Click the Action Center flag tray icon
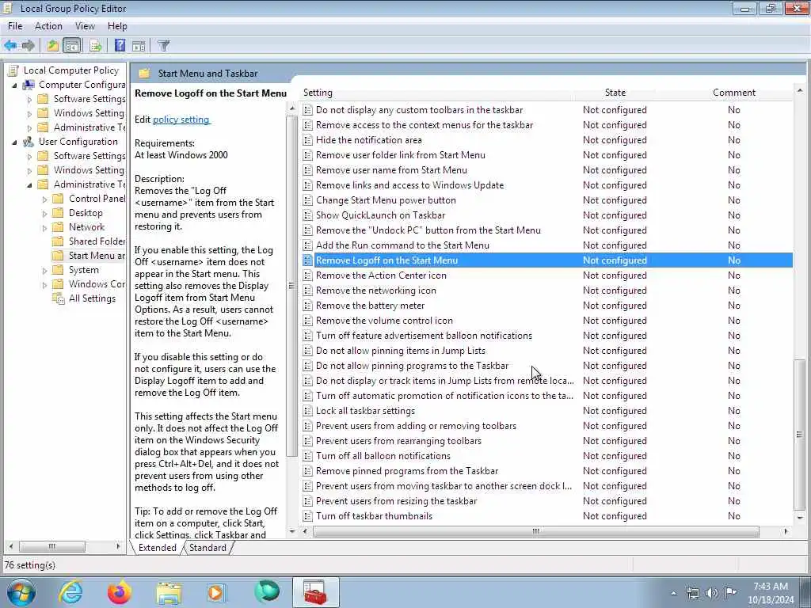 (730, 593)
